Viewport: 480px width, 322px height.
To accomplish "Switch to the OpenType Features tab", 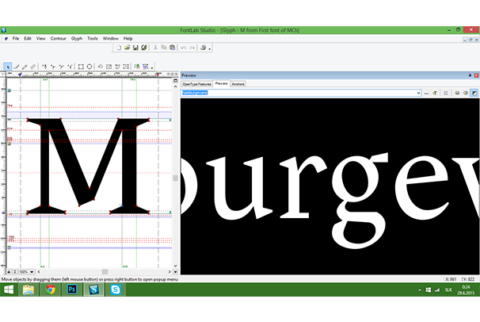I will (x=197, y=83).
